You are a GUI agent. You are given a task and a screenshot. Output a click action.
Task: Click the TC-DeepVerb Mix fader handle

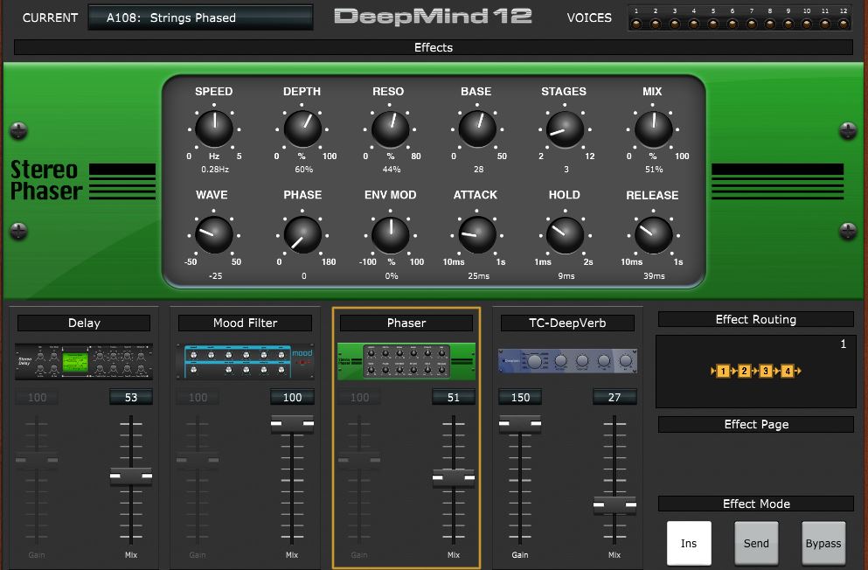pyautogui.click(x=615, y=505)
